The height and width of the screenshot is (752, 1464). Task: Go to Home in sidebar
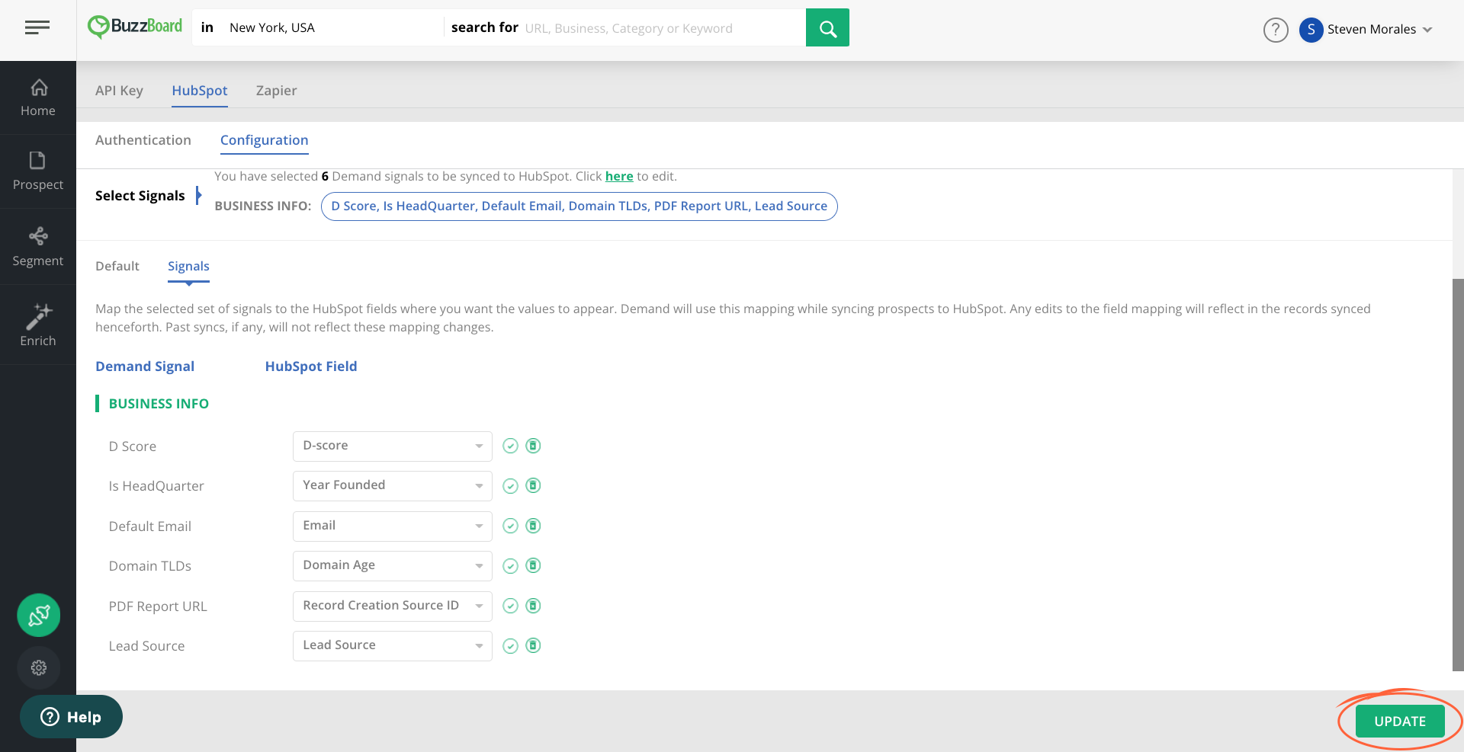click(38, 98)
